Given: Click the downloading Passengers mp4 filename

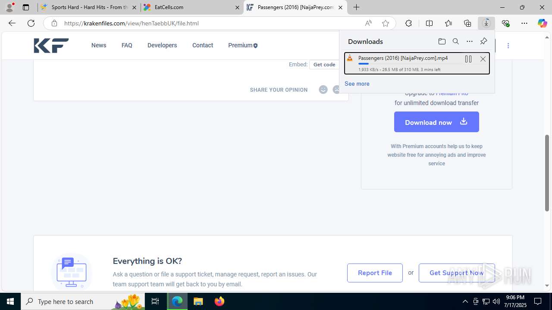Looking at the screenshot, I should [403, 58].
